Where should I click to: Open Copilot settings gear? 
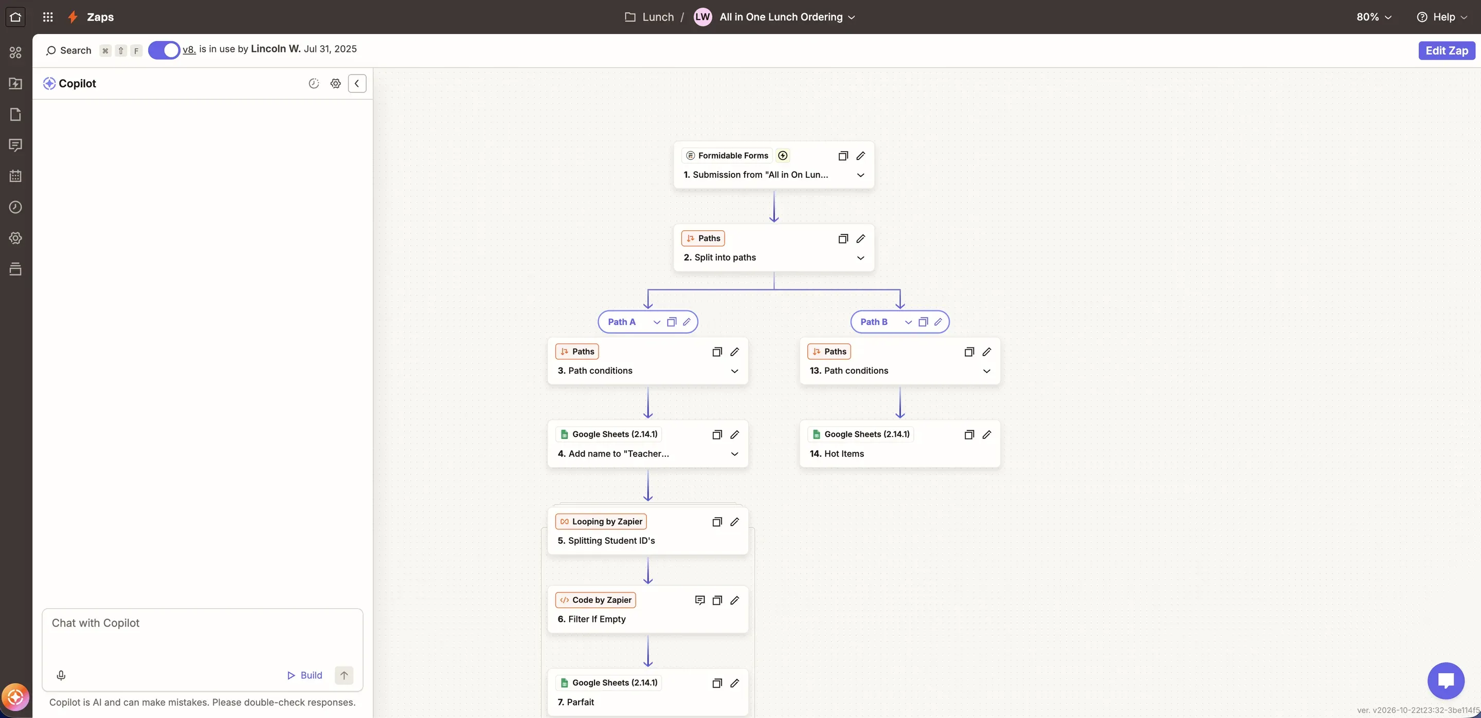pos(336,84)
